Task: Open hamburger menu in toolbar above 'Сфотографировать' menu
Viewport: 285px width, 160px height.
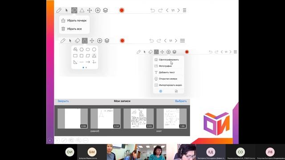Action: tap(235, 52)
